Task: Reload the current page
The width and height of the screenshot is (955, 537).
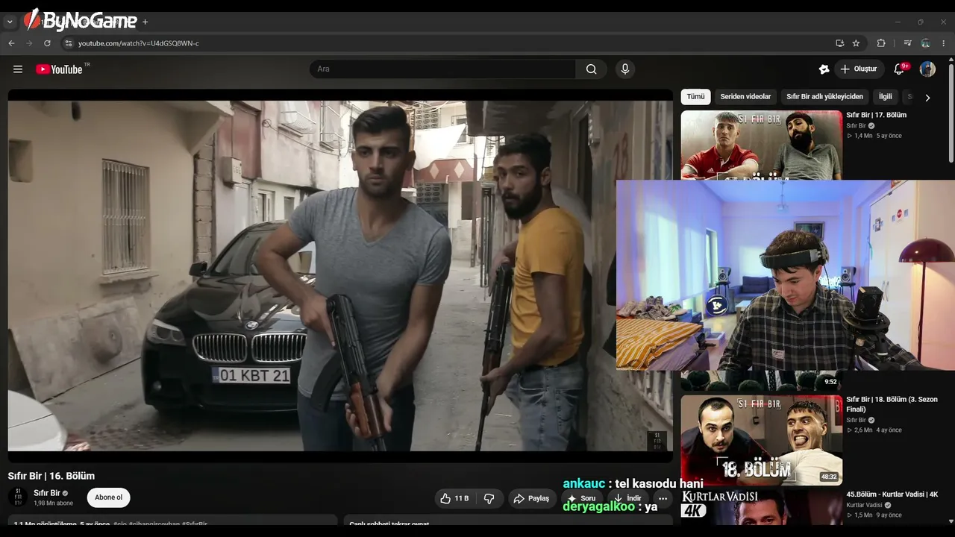Action: coord(47,43)
